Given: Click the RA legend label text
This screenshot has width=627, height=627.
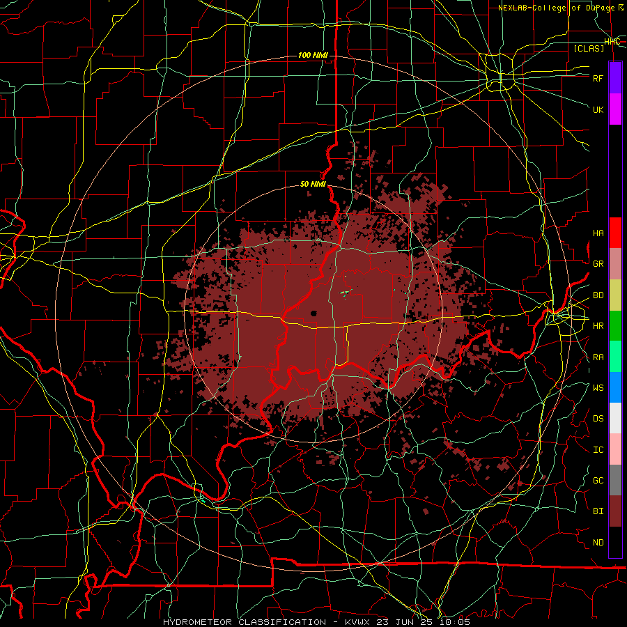Looking at the screenshot, I should point(598,357).
